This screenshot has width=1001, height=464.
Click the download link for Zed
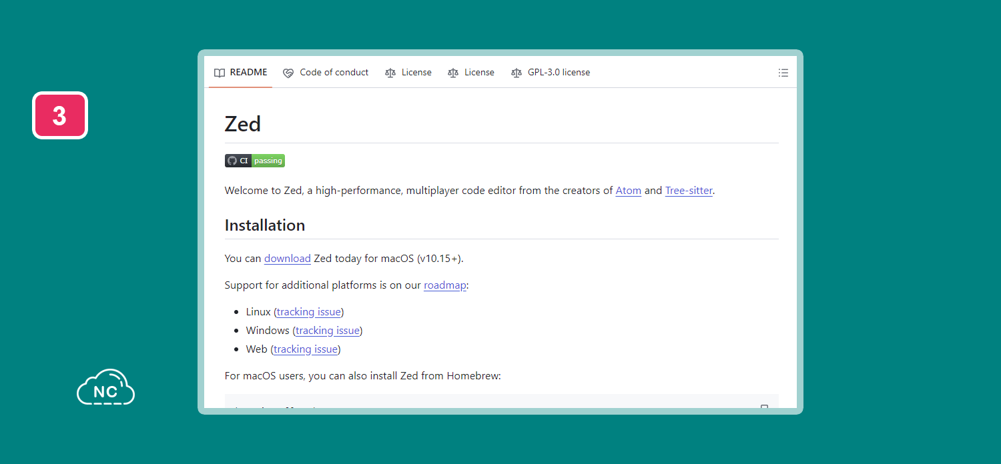[x=288, y=259]
